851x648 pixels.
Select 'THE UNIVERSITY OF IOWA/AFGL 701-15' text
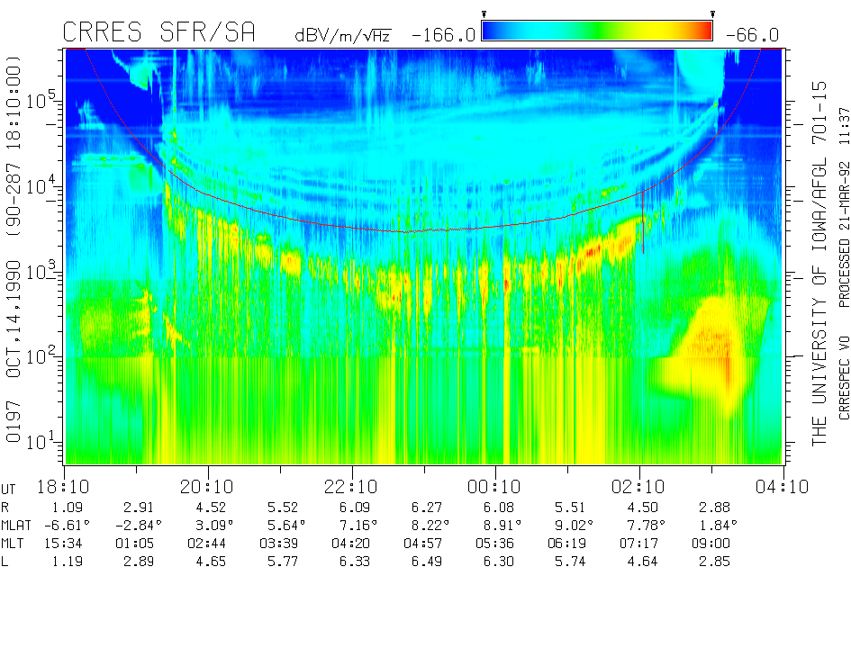(x=819, y=264)
